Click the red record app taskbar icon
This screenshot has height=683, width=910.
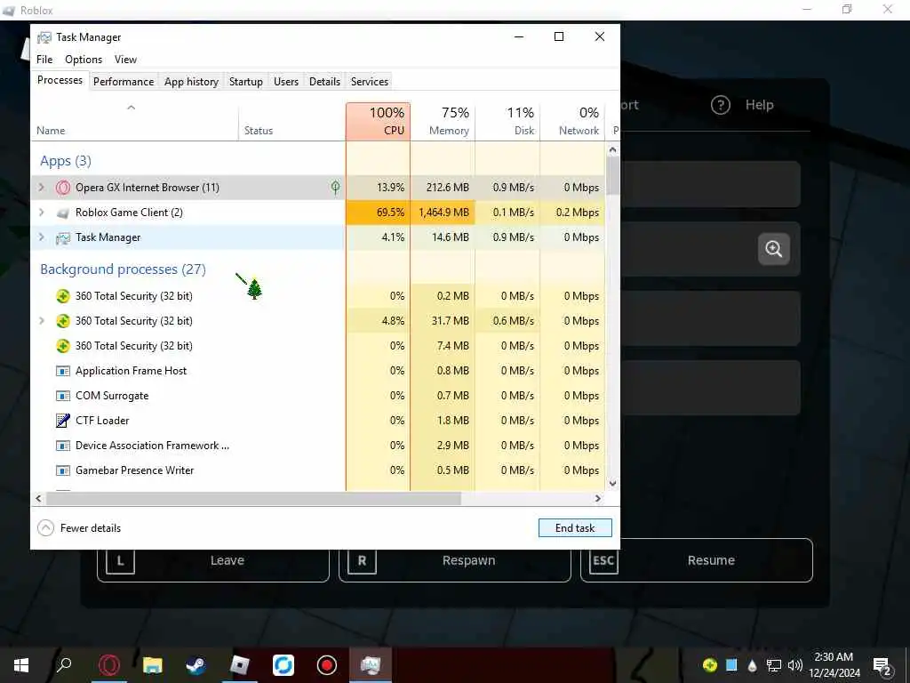327,665
